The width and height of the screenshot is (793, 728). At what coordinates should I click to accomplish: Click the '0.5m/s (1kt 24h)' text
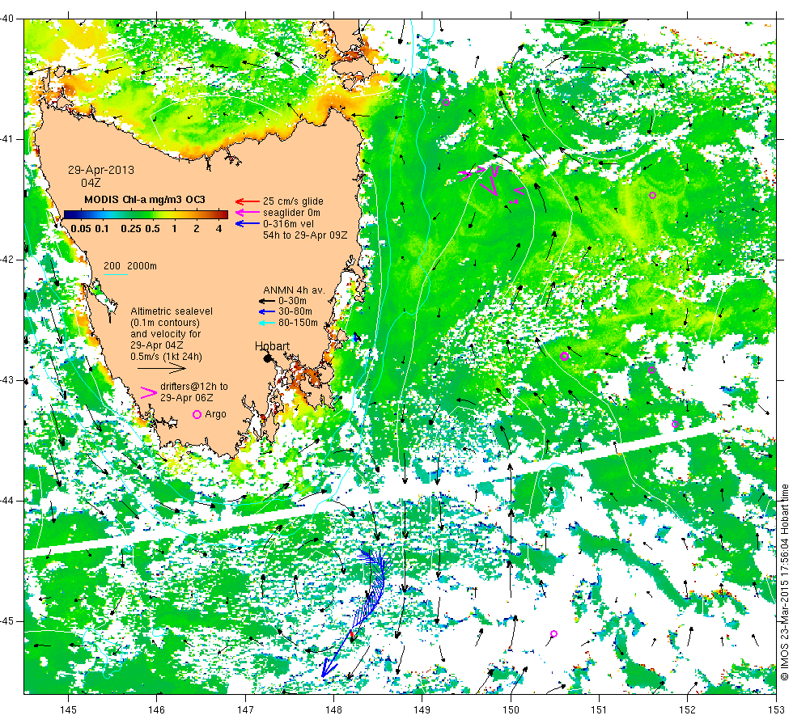pos(167,357)
